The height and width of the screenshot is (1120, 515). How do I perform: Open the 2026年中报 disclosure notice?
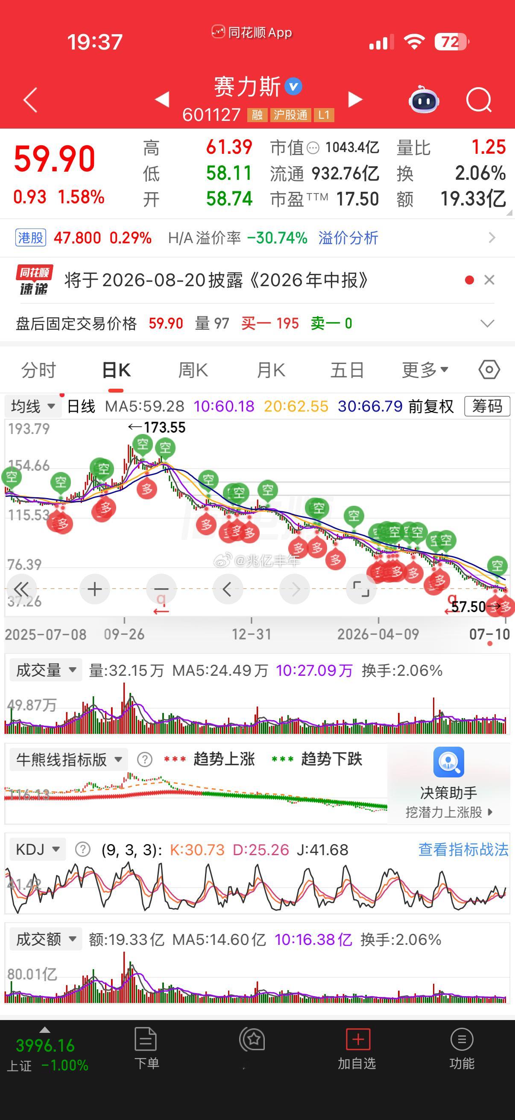tap(216, 281)
